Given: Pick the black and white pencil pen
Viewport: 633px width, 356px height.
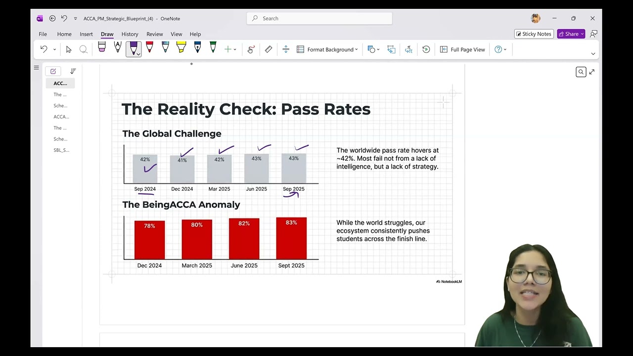Looking at the screenshot, I should tap(118, 47).
